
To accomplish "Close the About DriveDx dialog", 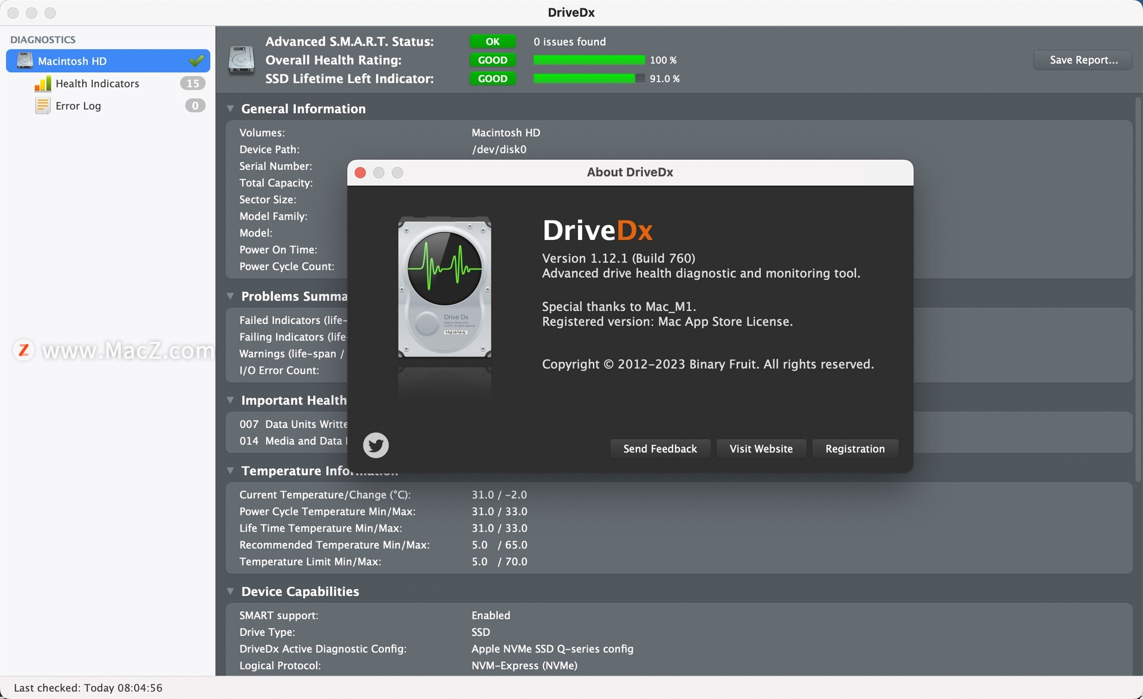I will 360,173.
